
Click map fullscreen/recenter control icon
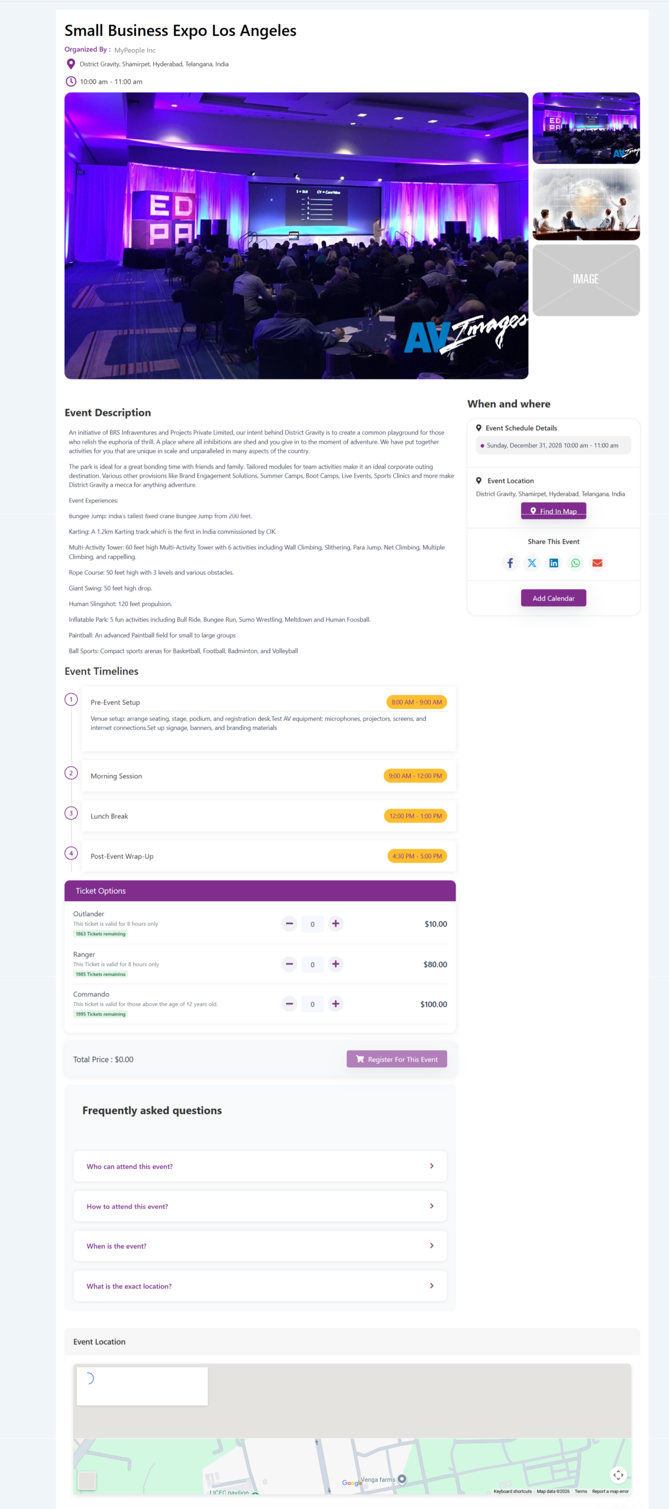pos(618,1475)
